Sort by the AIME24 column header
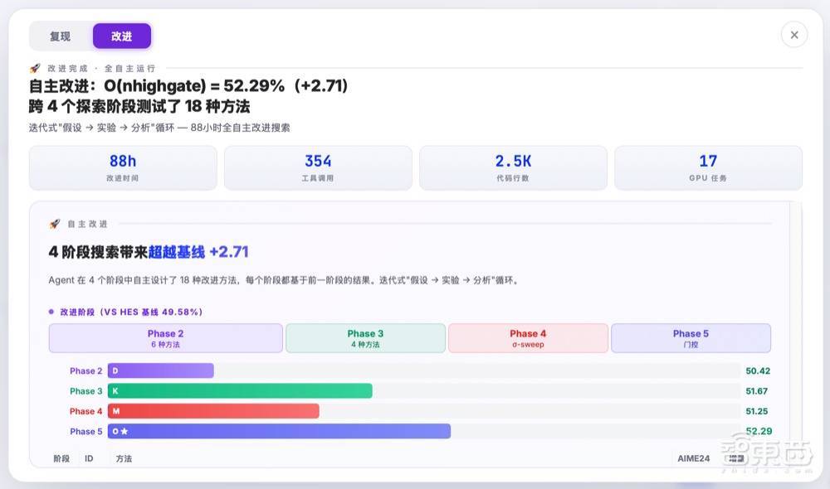Image resolution: width=830 pixels, height=489 pixels. click(693, 458)
